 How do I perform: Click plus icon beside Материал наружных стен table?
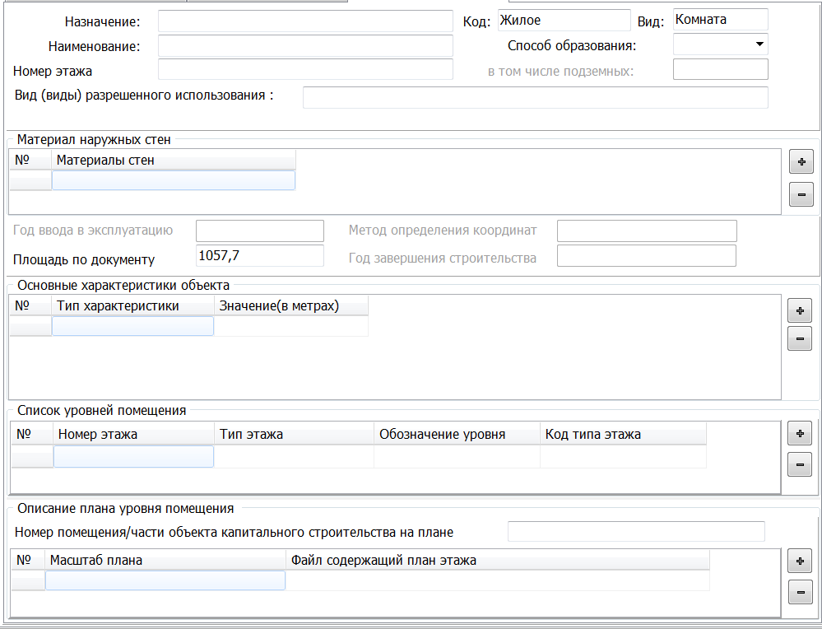coord(801,162)
